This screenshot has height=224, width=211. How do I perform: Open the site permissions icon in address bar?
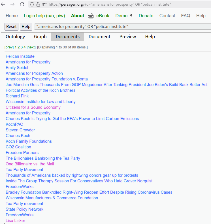[44, 4]
